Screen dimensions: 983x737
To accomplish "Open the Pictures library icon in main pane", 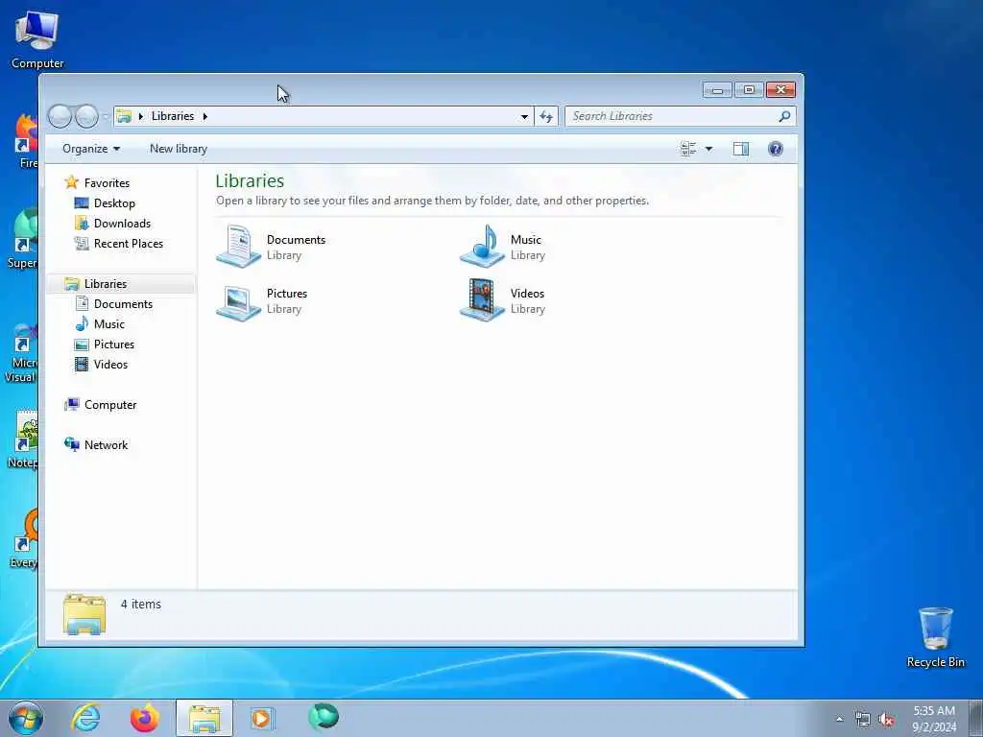I will pyautogui.click(x=238, y=302).
